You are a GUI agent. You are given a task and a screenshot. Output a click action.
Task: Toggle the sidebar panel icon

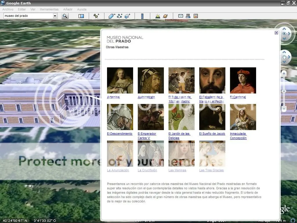click(x=81, y=16)
